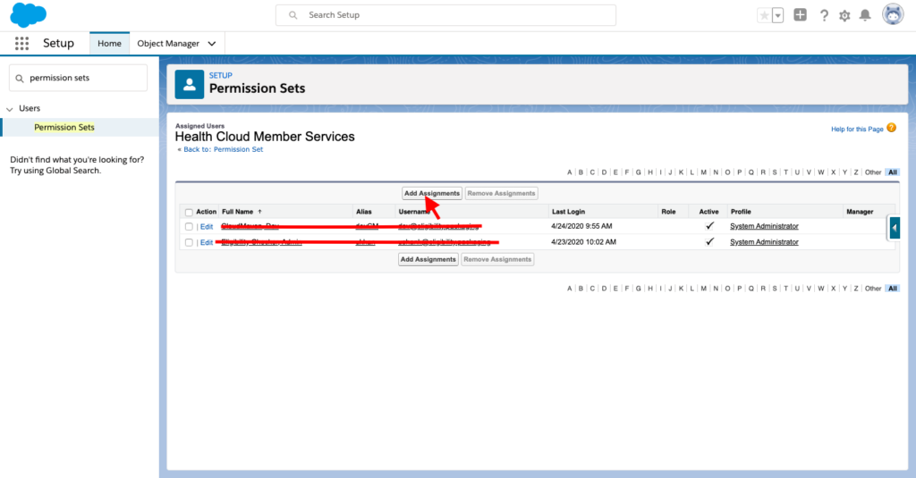Select Permission Sets in the sidebar

click(64, 127)
